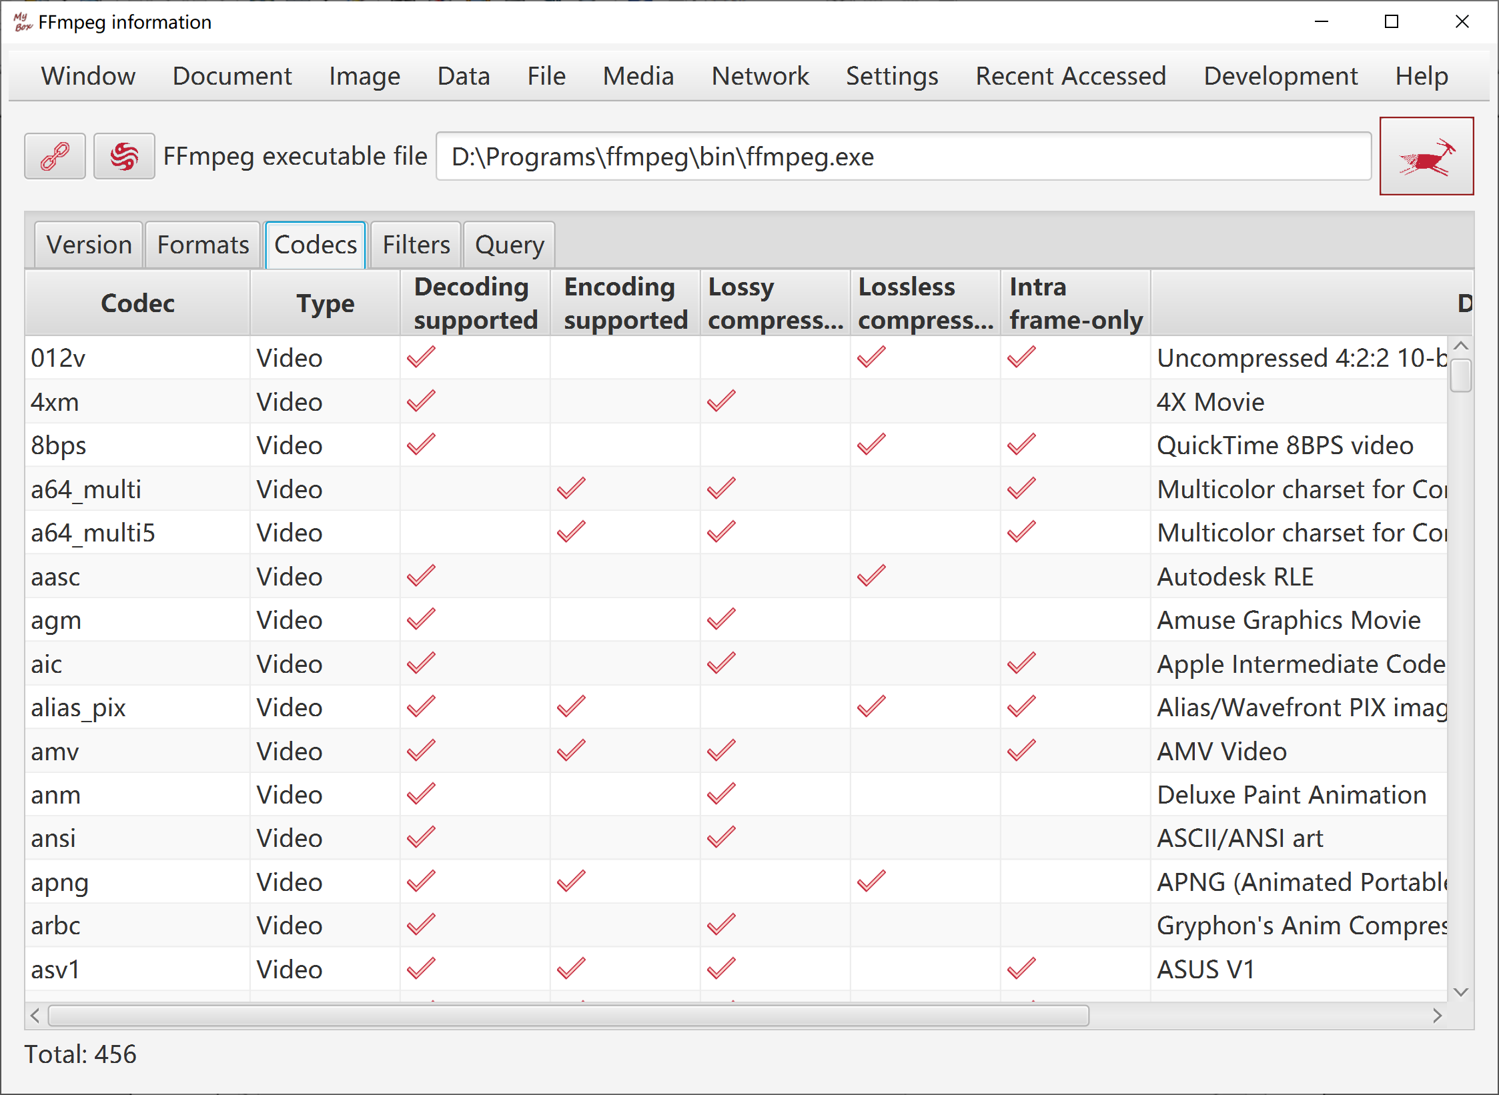Open the File menu
1499x1095 pixels.
tap(546, 76)
